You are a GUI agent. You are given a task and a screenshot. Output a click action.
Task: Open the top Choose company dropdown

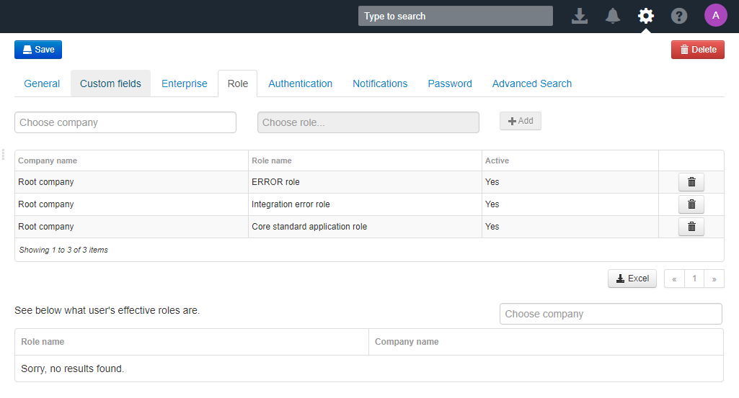(125, 122)
